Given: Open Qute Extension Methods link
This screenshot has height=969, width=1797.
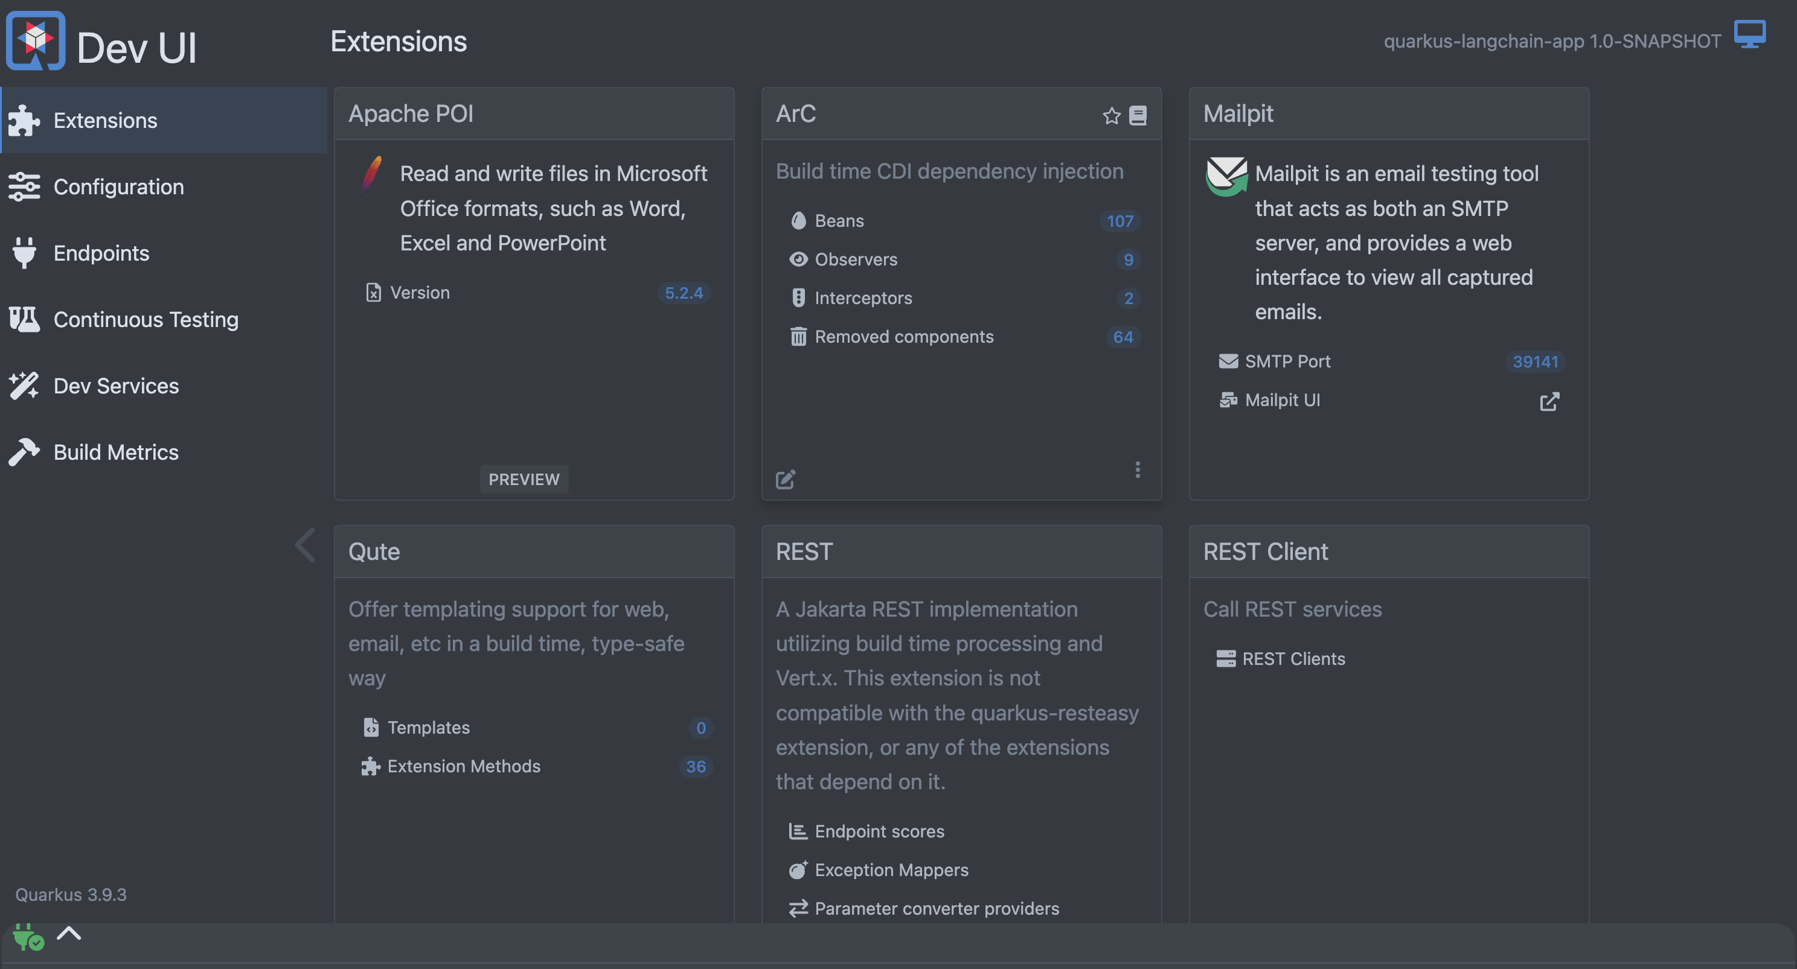Looking at the screenshot, I should (464, 766).
